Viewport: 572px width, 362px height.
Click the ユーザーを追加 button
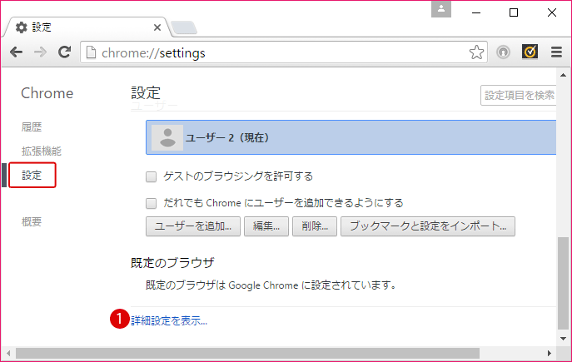pyautogui.click(x=193, y=226)
